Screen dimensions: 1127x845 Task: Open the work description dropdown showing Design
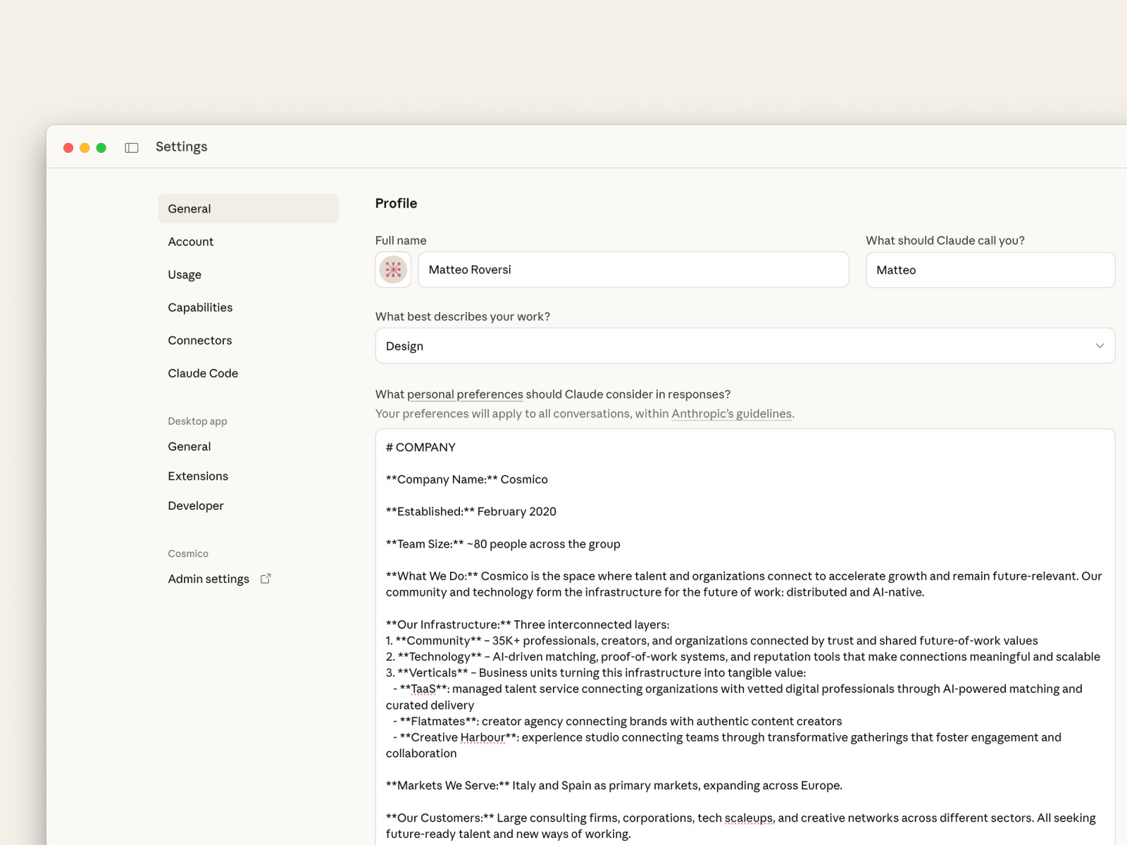tap(745, 345)
